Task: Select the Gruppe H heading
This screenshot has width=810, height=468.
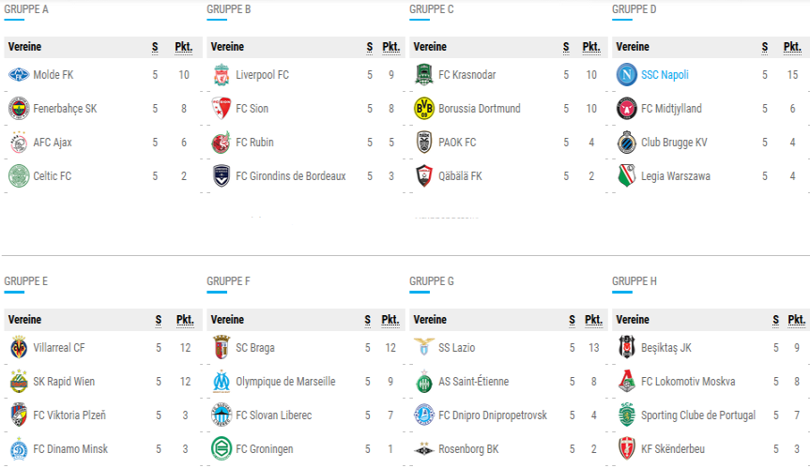Action: coord(634,281)
